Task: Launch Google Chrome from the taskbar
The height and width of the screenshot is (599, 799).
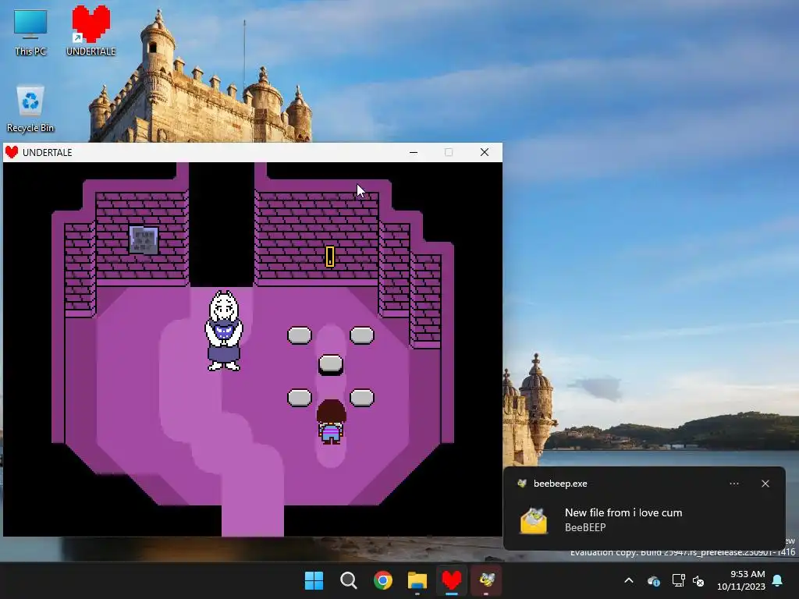Action: coord(382,580)
